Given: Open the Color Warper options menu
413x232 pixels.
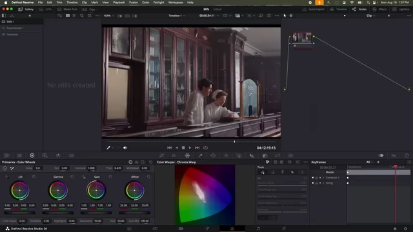Looking at the screenshot, I should pyautogui.click(x=305, y=162).
